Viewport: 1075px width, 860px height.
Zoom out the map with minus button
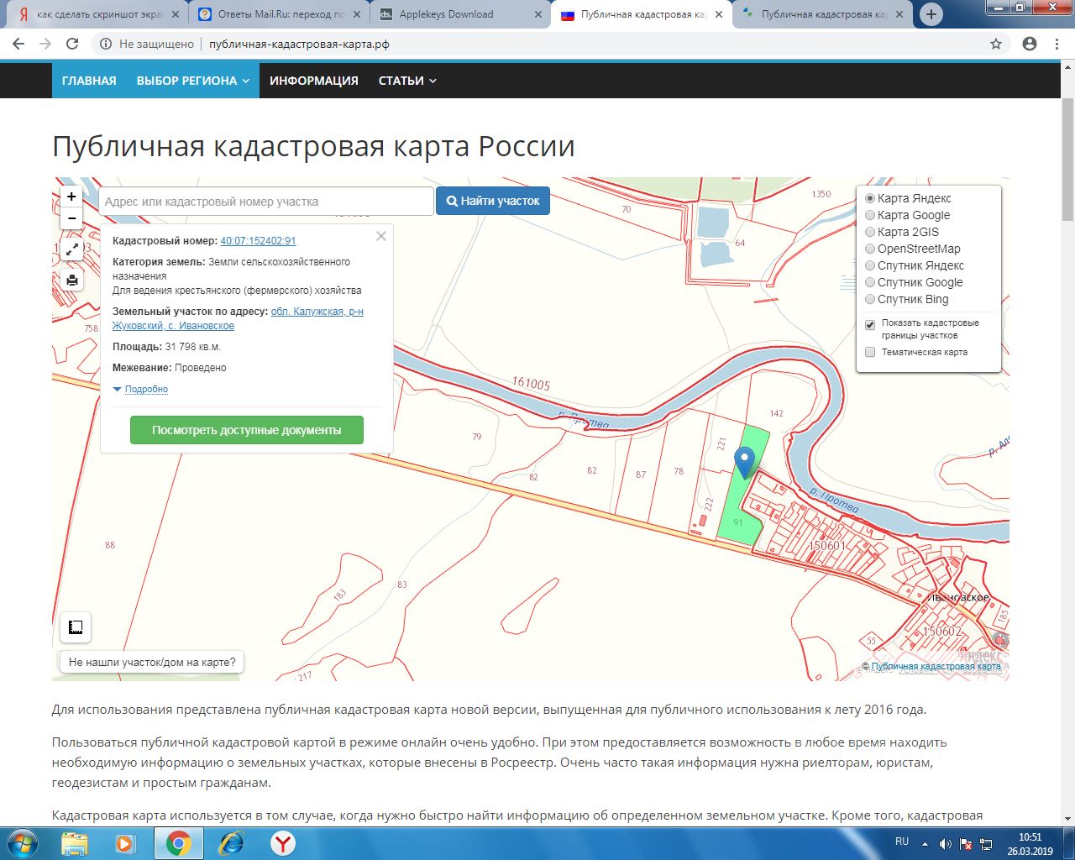[x=71, y=218]
